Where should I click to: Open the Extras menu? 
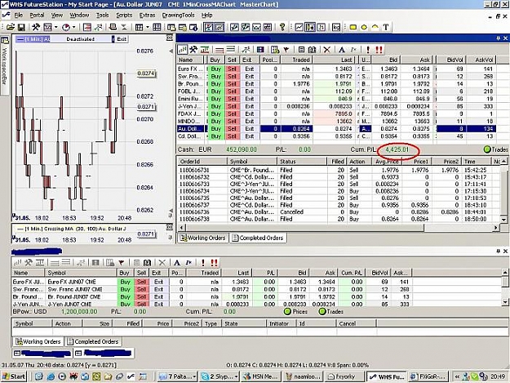(147, 15)
